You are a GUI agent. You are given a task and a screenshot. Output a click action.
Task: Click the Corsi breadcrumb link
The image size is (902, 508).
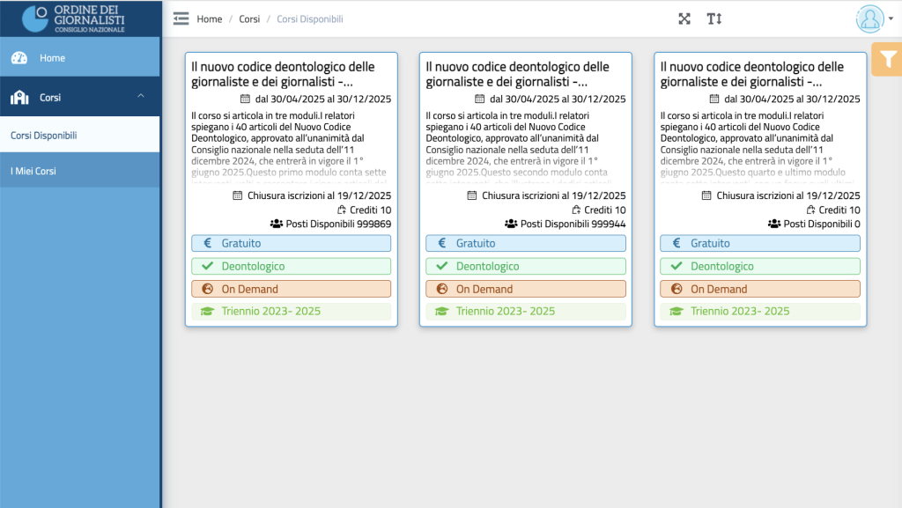tap(249, 18)
